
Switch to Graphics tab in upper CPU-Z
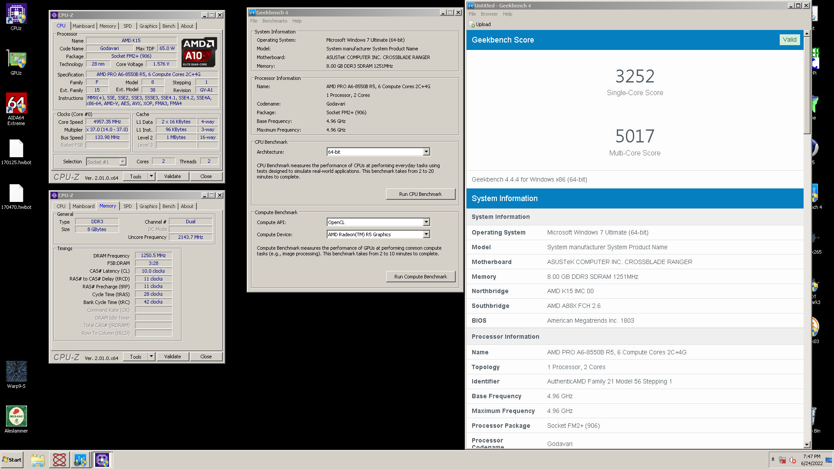pos(148,26)
